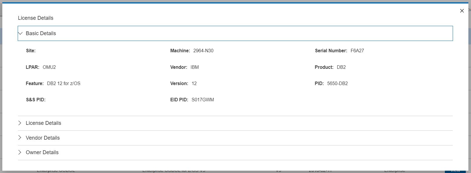Image resolution: width=471 pixels, height=173 pixels.
Task: Click the License Details section chevron arrow
Action: [20, 123]
